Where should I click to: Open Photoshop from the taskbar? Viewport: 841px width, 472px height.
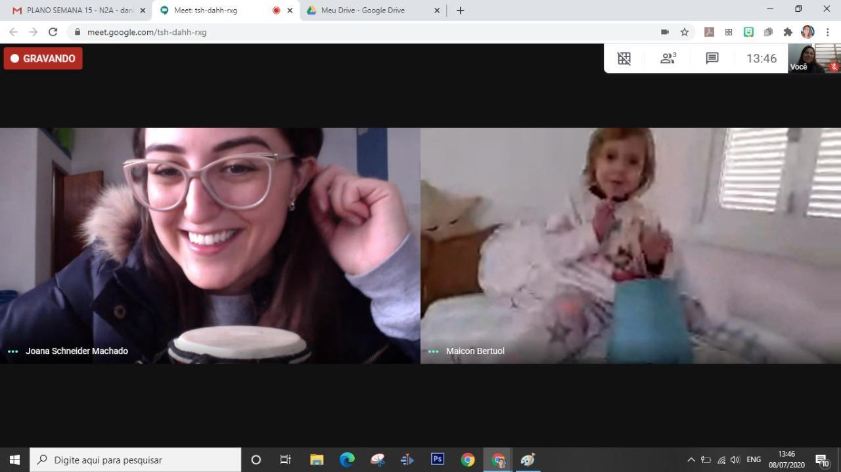(438, 460)
